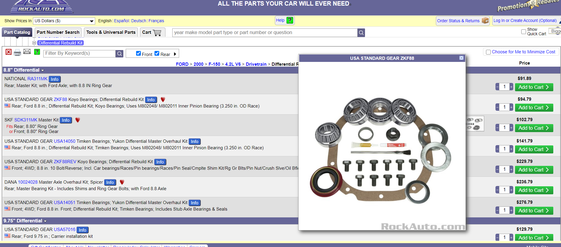The width and height of the screenshot is (561, 247).
Task: Click the top search magnifier button
Action: pos(361,33)
